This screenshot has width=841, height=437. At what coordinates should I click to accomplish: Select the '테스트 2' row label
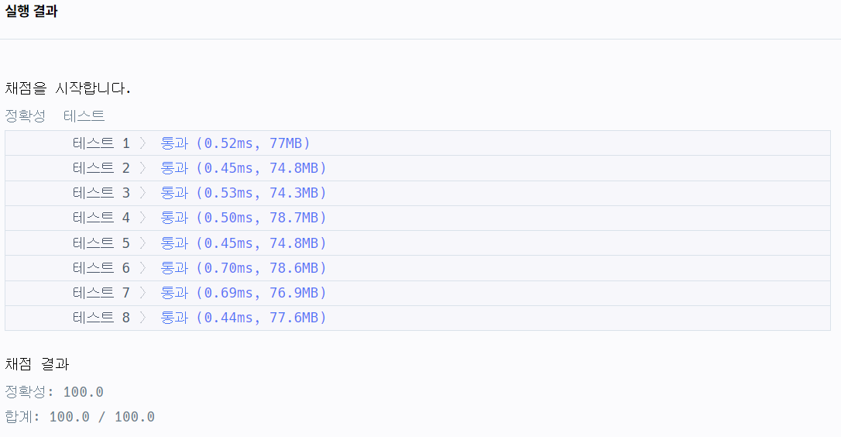click(101, 168)
